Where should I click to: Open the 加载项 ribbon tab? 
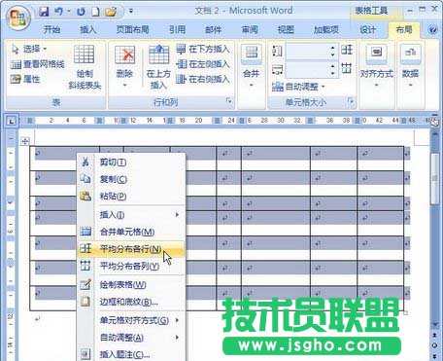(326, 30)
